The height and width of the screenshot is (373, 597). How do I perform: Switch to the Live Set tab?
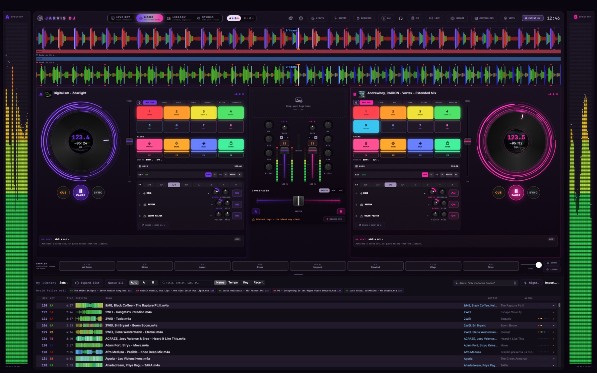coord(122,18)
